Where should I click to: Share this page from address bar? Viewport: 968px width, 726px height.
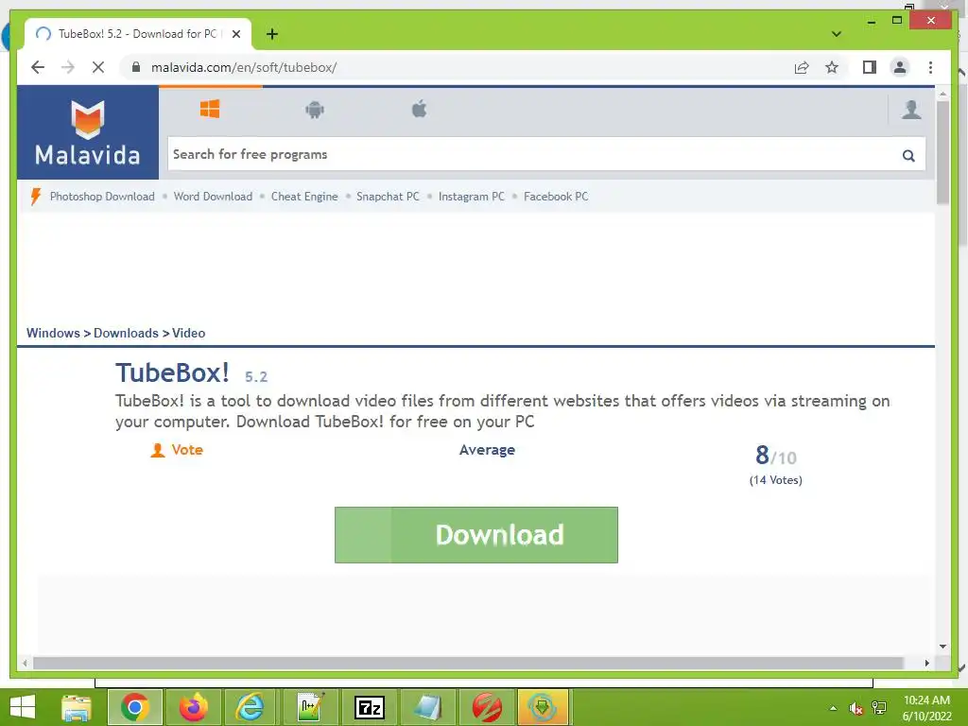coord(802,67)
